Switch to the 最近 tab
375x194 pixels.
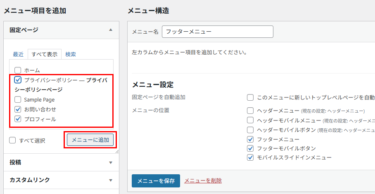click(x=18, y=54)
